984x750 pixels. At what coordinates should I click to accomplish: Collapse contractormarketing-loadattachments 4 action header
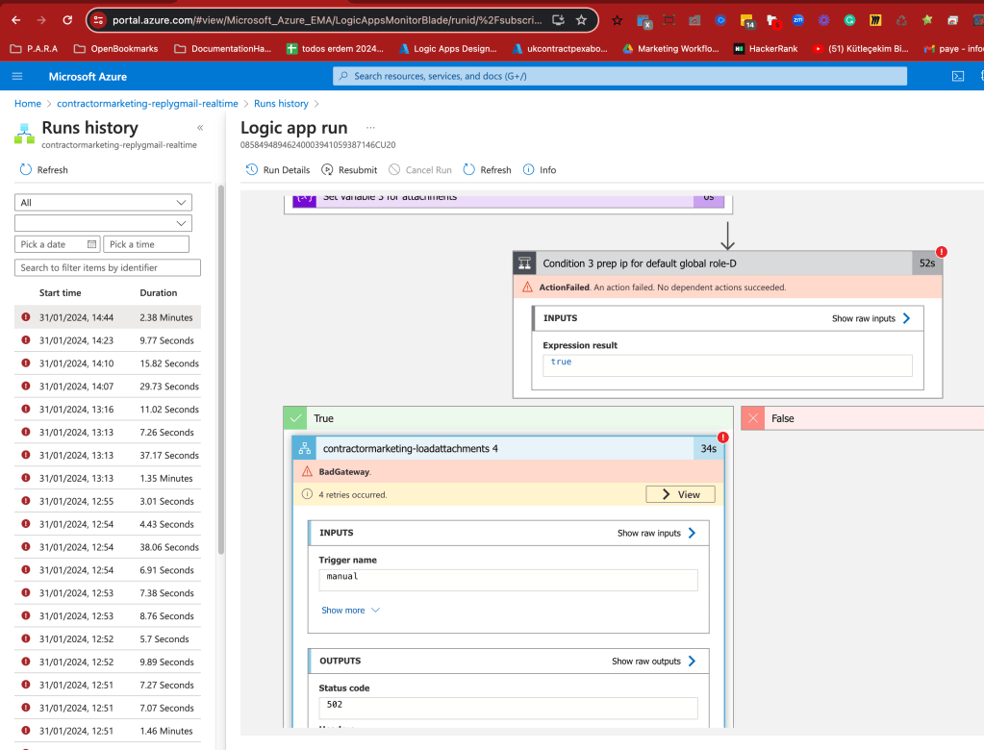(508, 448)
